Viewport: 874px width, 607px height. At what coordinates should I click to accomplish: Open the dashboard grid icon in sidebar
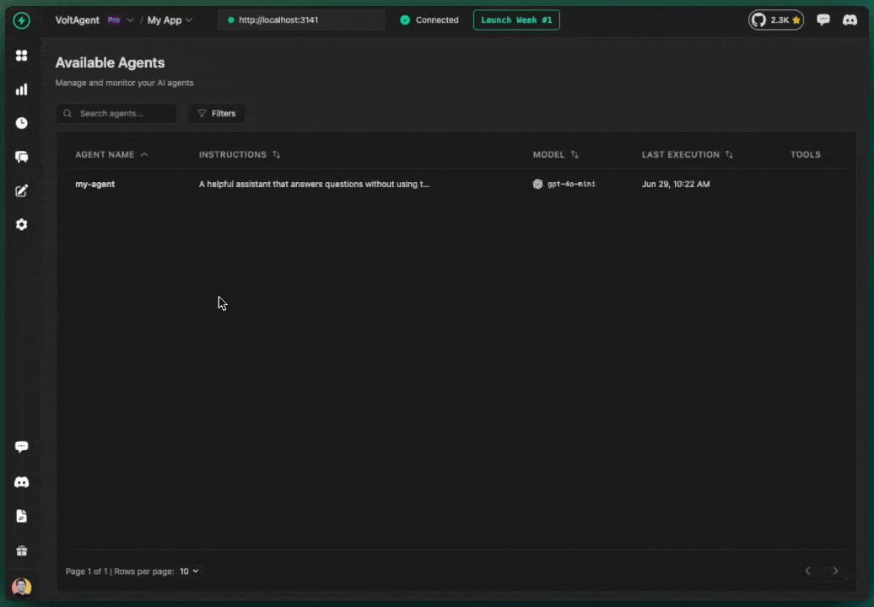[x=21, y=55]
